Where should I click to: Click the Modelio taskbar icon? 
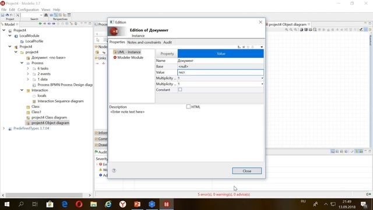tap(166, 204)
